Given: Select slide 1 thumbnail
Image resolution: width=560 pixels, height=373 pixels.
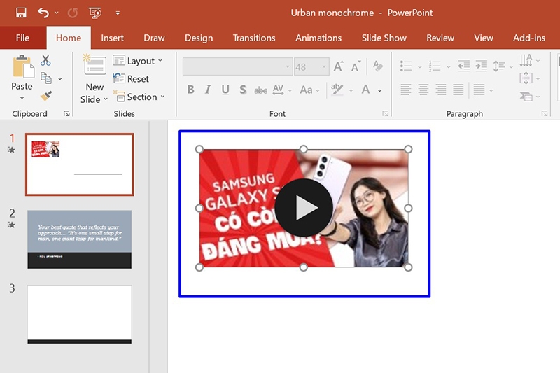Looking at the screenshot, I should point(79,164).
